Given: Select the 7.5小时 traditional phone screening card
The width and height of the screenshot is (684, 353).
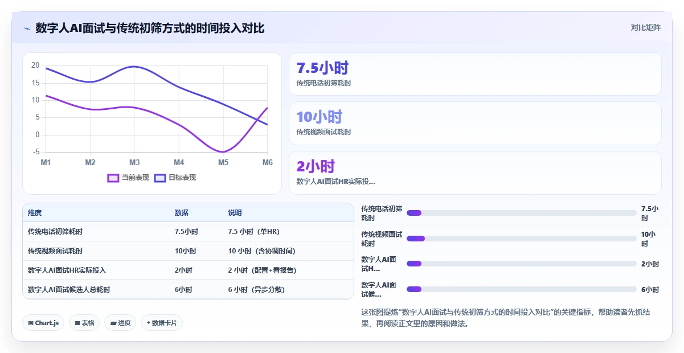Looking at the screenshot, I should [475, 74].
